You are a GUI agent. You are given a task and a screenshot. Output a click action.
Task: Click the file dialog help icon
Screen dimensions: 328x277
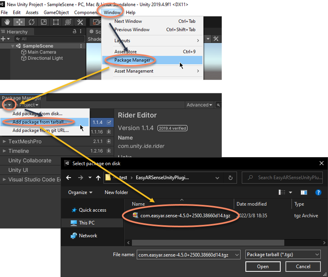tap(318, 192)
